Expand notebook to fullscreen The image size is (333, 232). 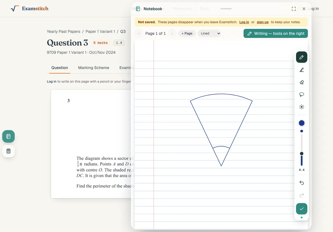click(x=294, y=9)
